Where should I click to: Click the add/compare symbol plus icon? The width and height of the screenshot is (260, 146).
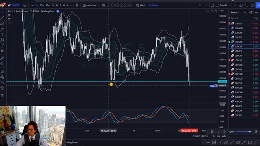[25, 5]
